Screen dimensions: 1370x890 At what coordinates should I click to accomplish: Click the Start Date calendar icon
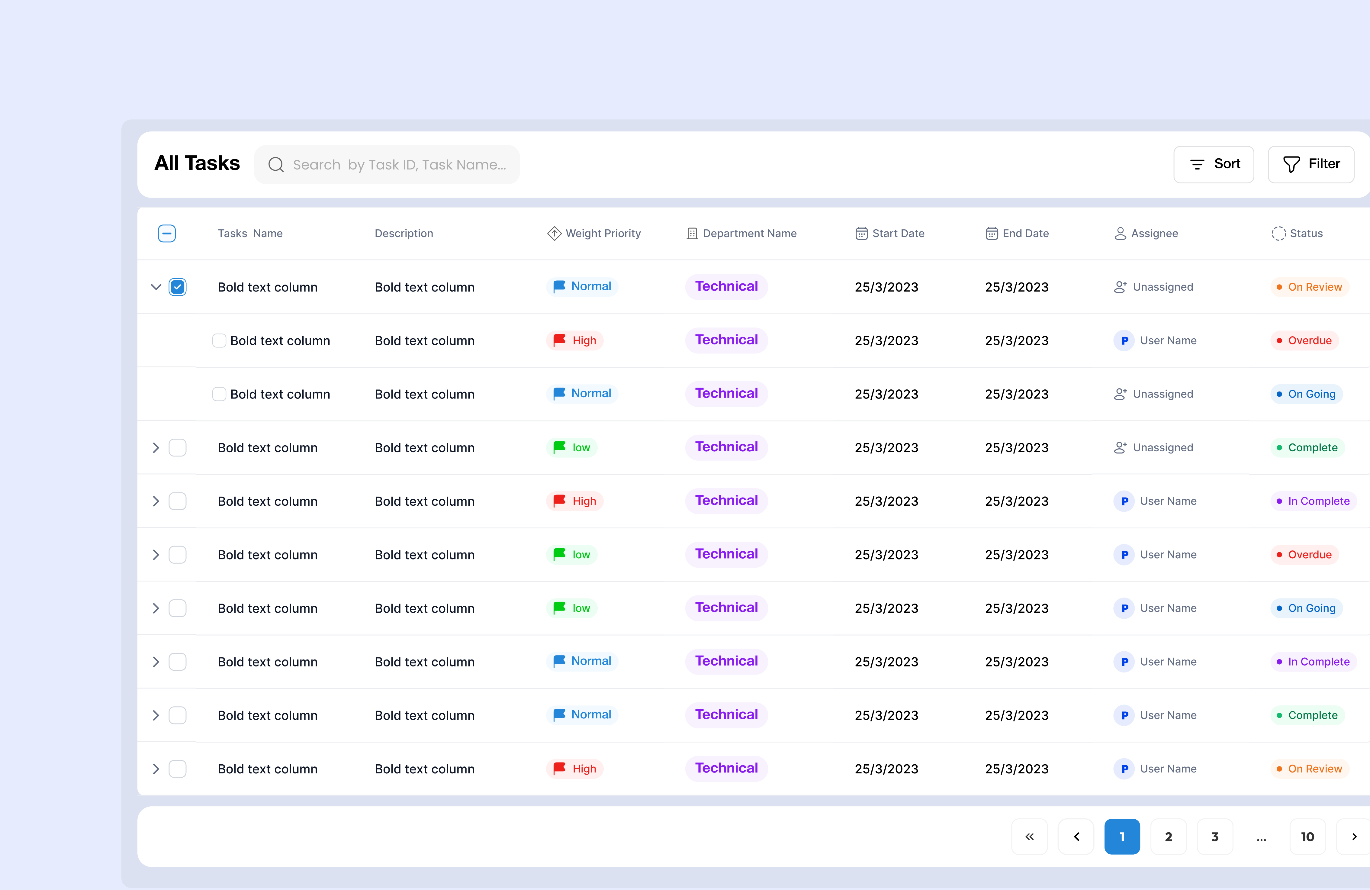861,233
